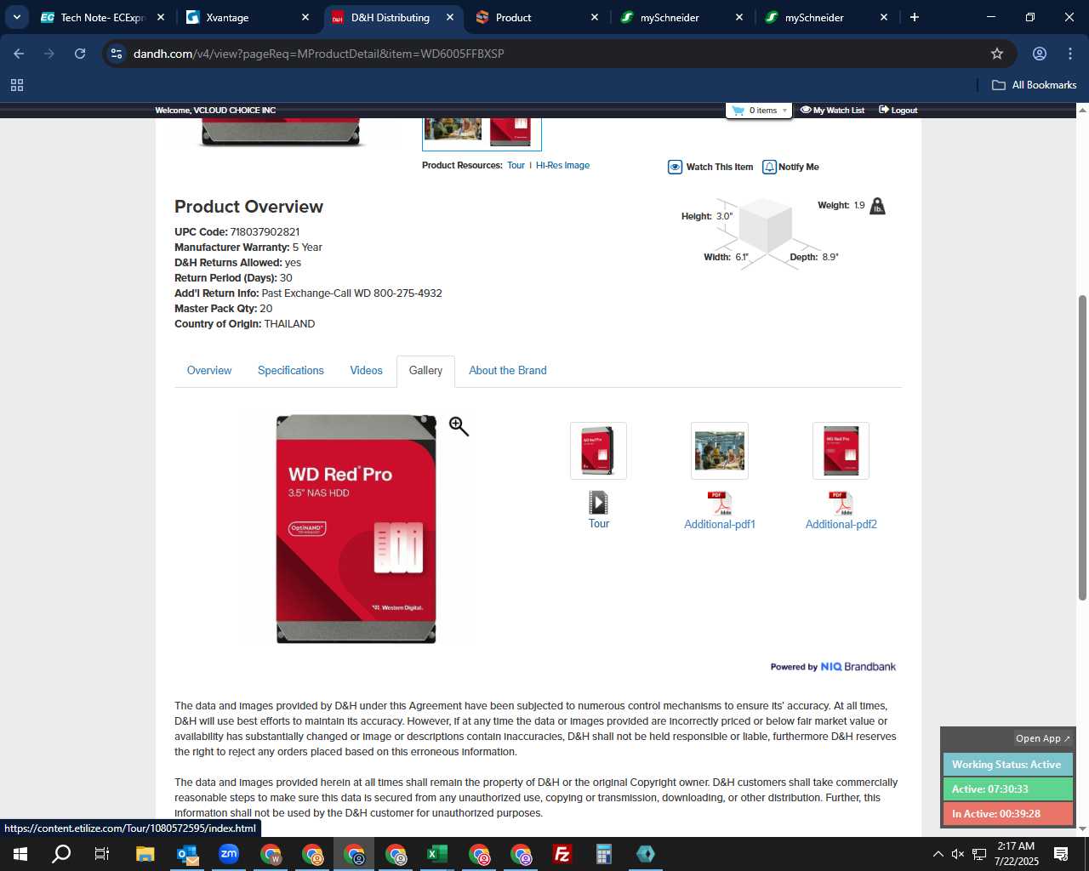1089x871 pixels.
Task: Select the first WD Red Pro gallery thumbnail
Action: pos(598,451)
